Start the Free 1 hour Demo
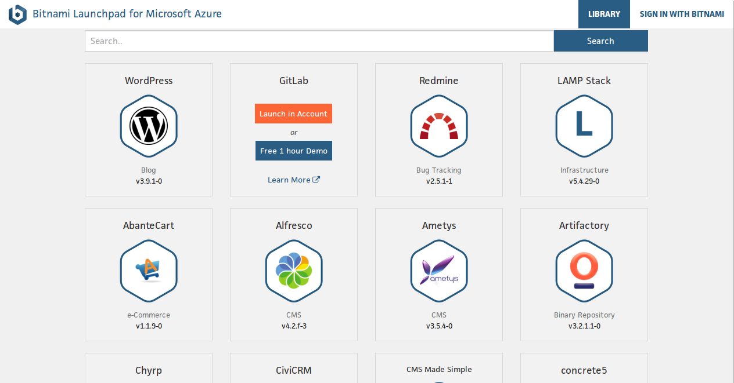The image size is (734, 383). [x=293, y=151]
